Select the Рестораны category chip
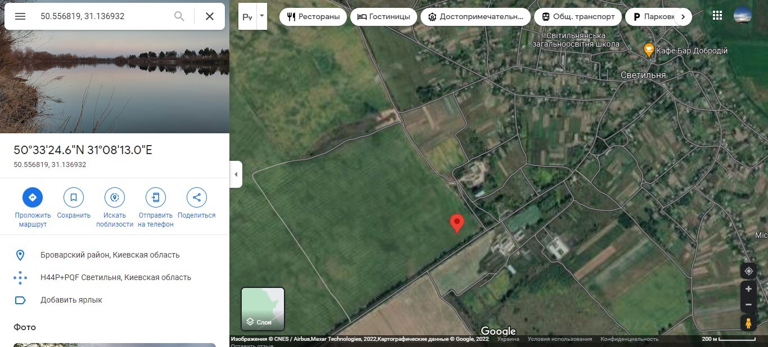 (313, 17)
